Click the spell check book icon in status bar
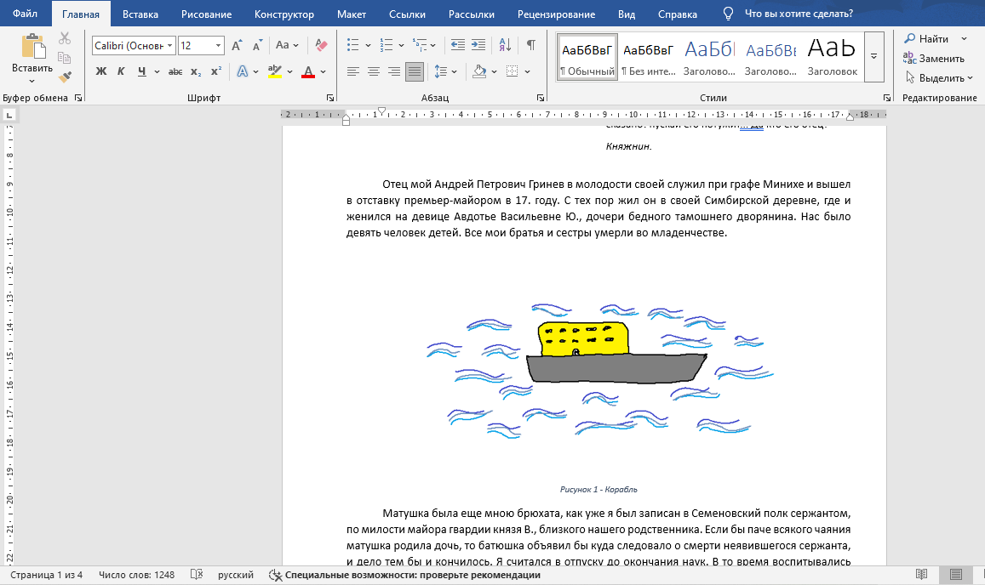This screenshot has height=585, width=985. (x=197, y=575)
